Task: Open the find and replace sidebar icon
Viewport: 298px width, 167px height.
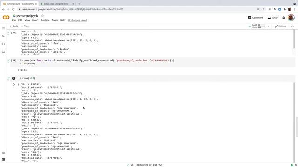Action: (x=3, y=36)
